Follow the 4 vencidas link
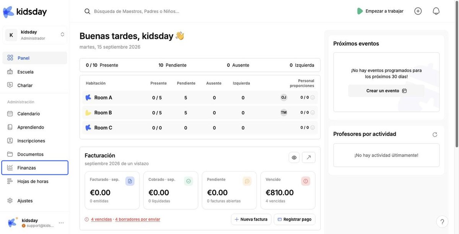The height and width of the screenshot is (234, 459). pyautogui.click(x=101, y=219)
